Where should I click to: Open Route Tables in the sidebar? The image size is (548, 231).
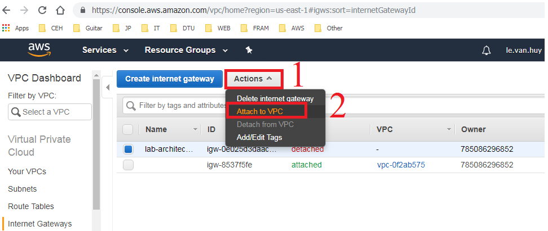(31, 206)
